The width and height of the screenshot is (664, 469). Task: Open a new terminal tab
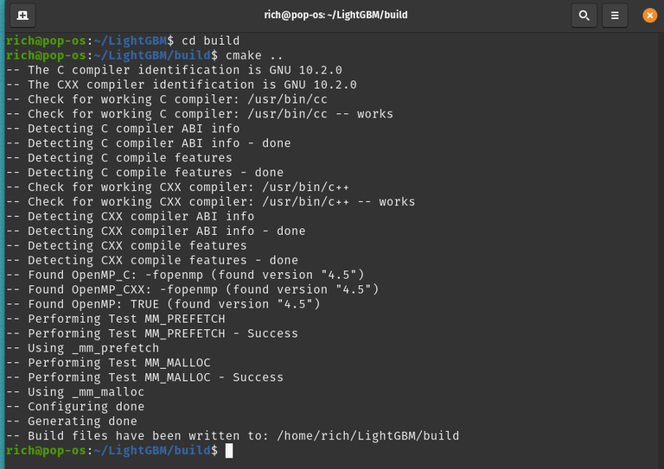(x=22, y=15)
